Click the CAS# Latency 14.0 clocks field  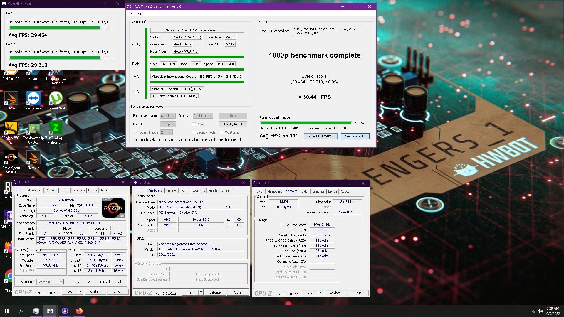coord(322,235)
